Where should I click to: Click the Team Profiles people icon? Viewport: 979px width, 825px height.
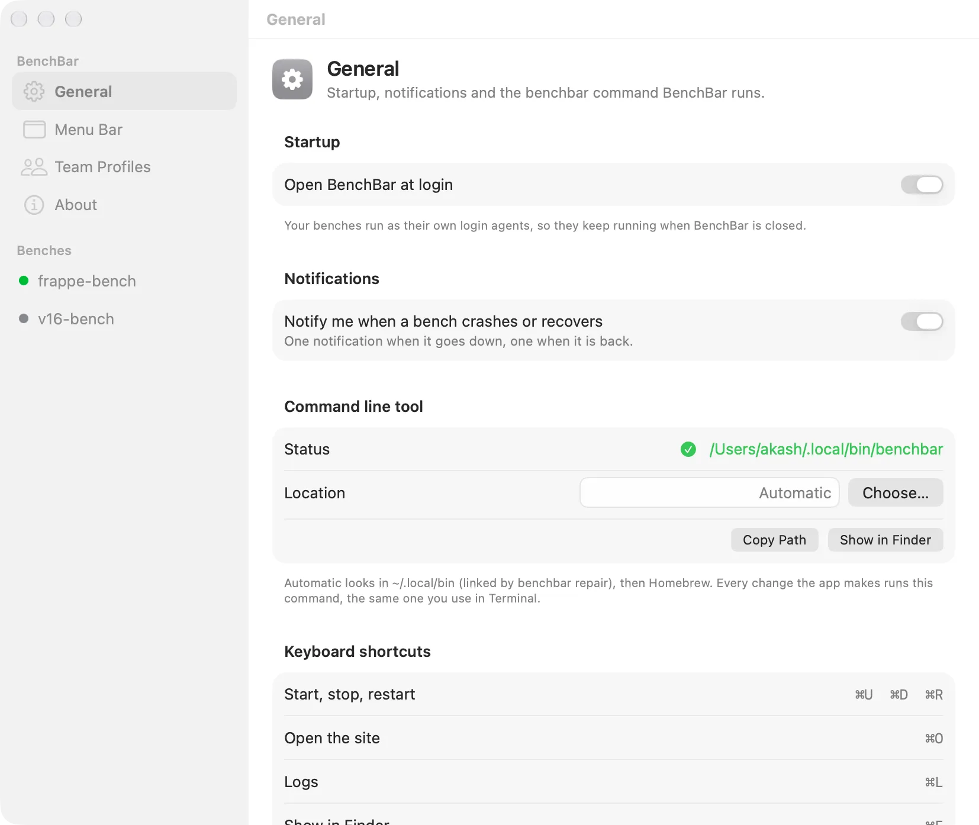pos(34,167)
